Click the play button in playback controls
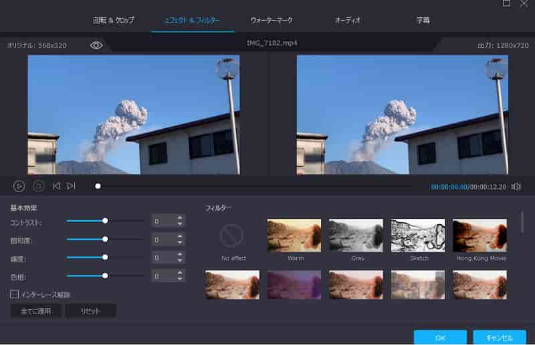This screenshot has height=345, width=535. pos(19,186)
